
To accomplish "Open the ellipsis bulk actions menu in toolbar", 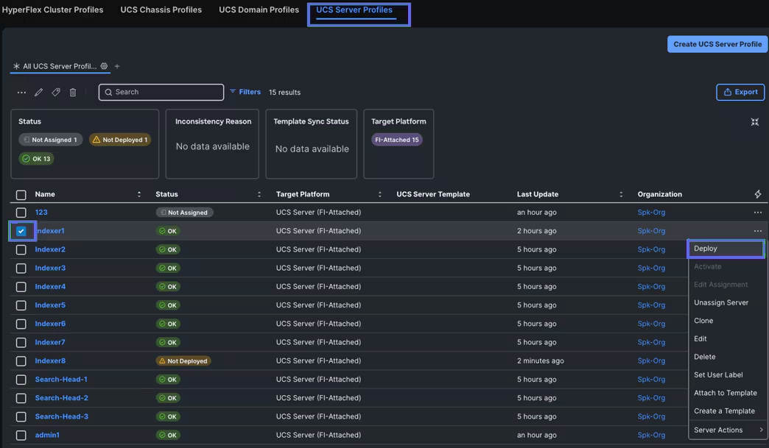I will point(21,93).
